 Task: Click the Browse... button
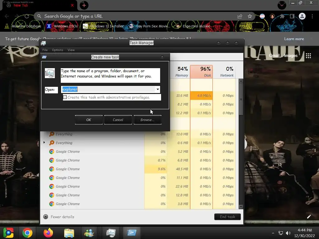147,120
